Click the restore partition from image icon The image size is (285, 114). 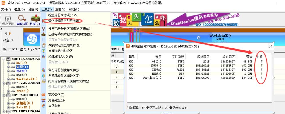(x=43, y=76)
